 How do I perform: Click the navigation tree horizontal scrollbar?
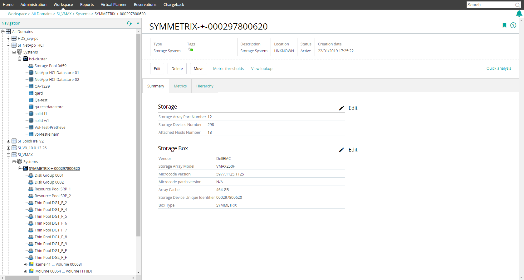(22, 278)
